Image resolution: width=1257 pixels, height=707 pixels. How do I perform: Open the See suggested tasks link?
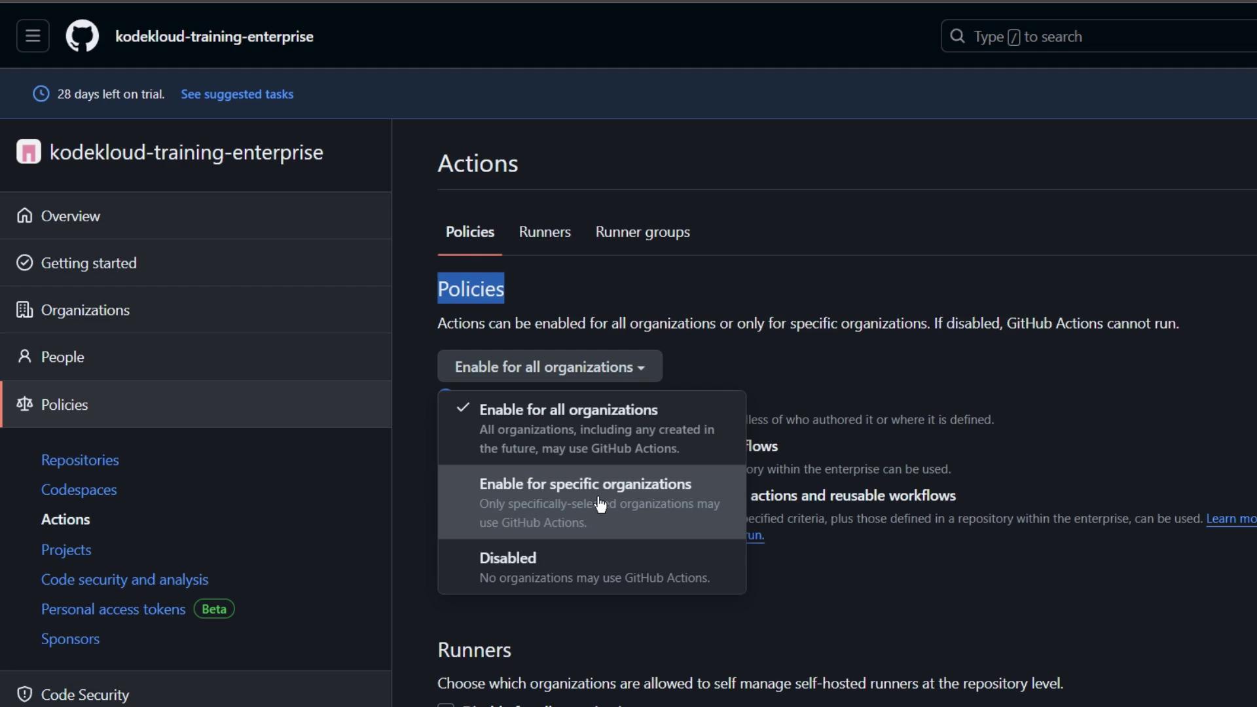point(237,94)
